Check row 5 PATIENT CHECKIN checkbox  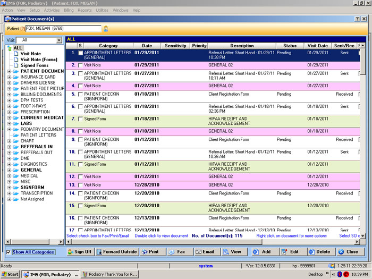coord(80,94)
